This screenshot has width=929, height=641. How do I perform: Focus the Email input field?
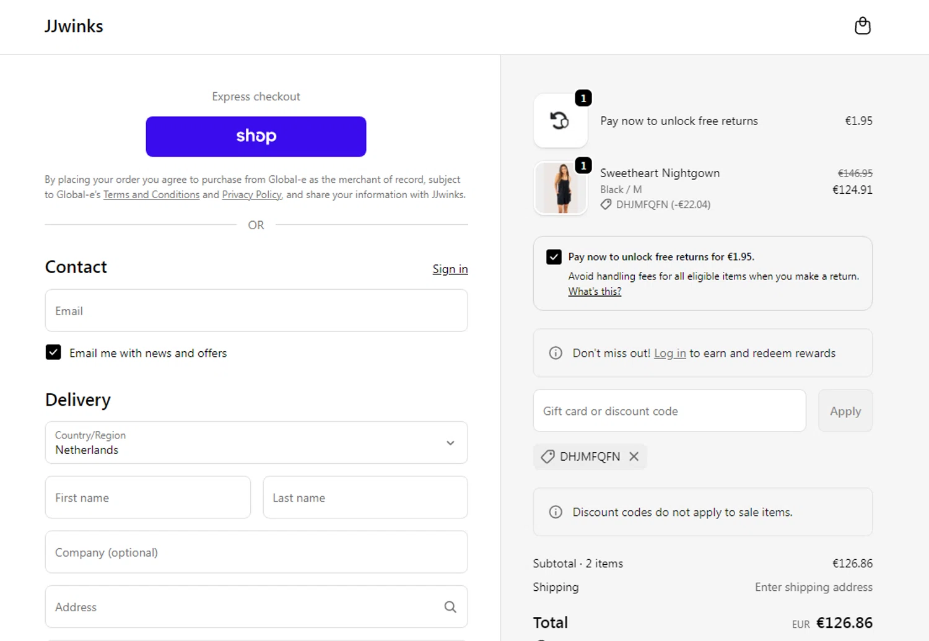coord(256,310)
